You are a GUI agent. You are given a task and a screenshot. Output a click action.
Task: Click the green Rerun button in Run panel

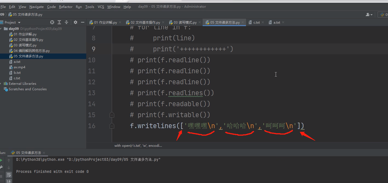(1, 160)
